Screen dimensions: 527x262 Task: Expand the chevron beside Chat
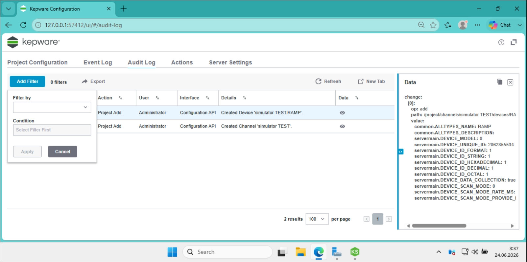click(x=519, y=25)
